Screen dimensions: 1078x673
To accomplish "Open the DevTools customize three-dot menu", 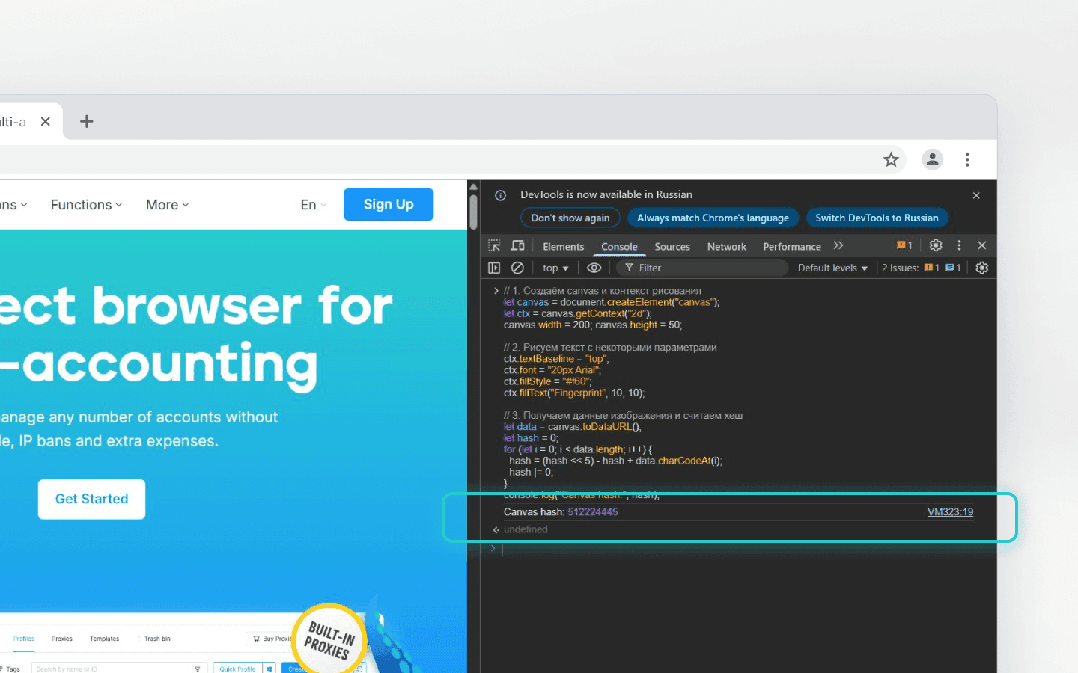I will pos(959,245).
